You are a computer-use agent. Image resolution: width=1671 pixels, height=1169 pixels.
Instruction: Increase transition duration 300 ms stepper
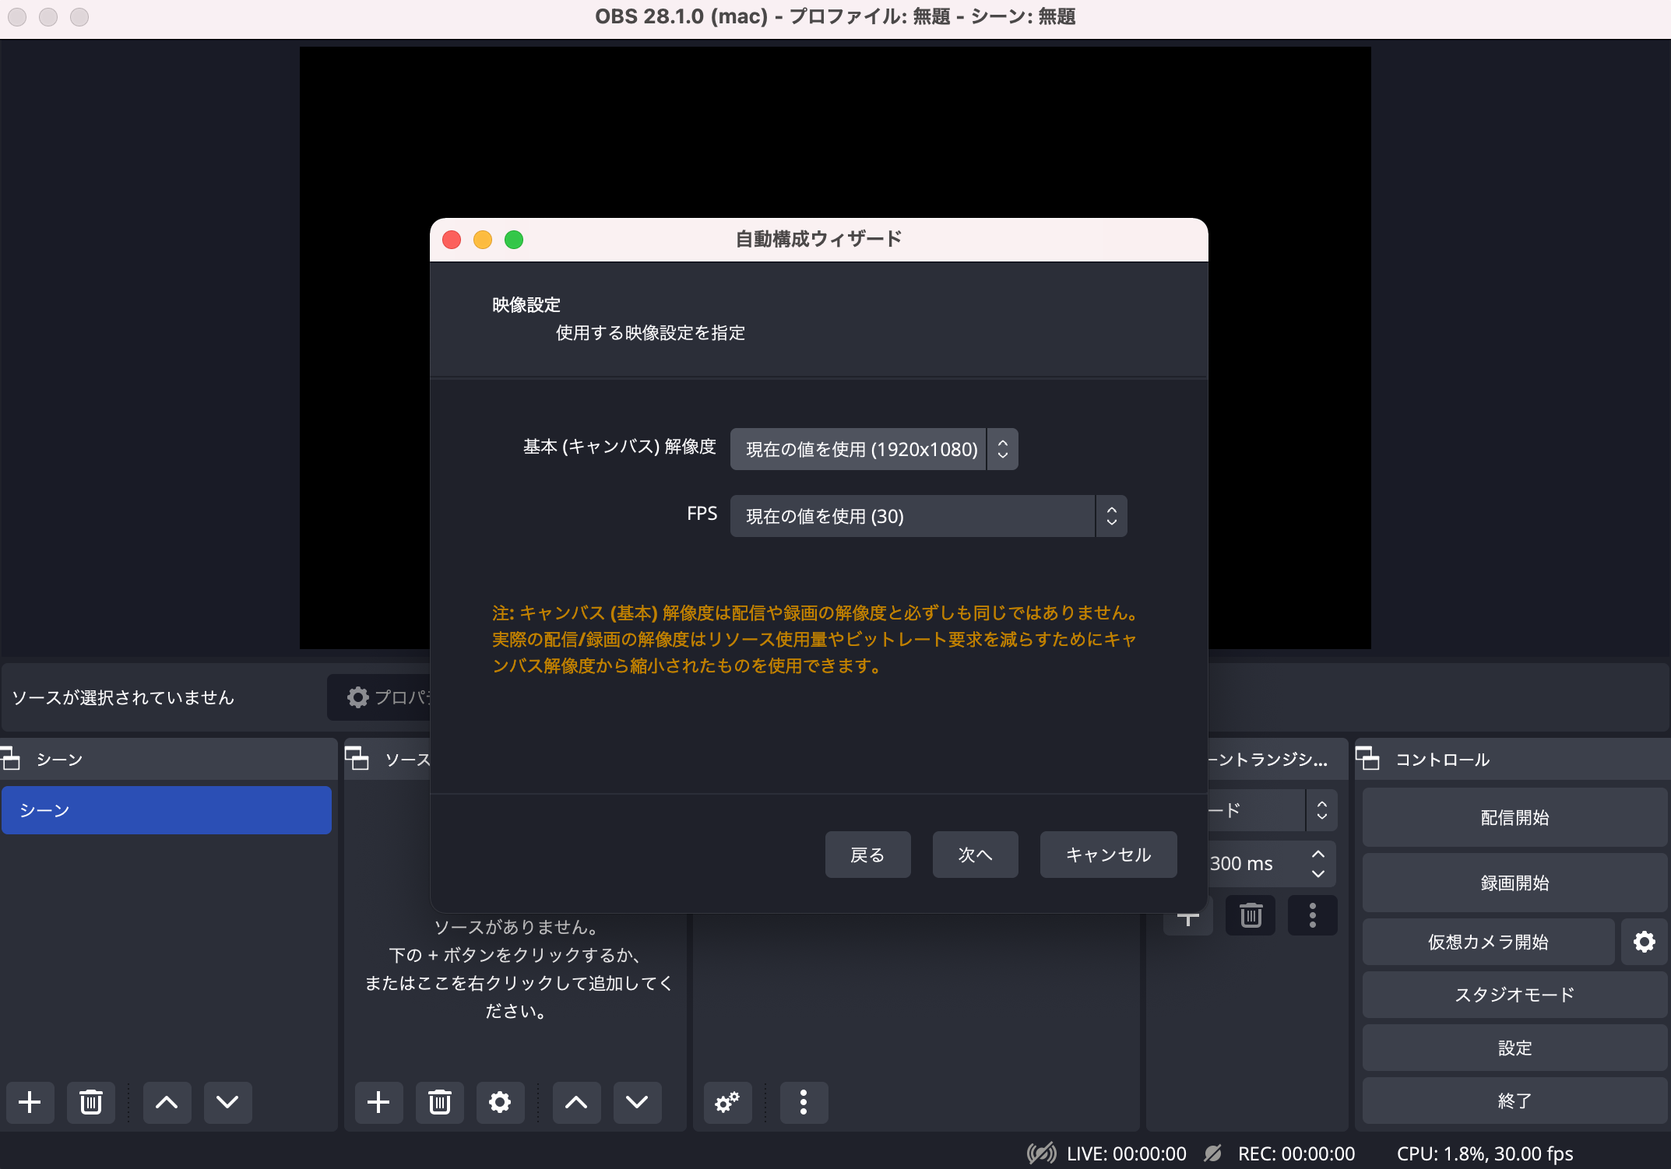tap(1317, 855)
